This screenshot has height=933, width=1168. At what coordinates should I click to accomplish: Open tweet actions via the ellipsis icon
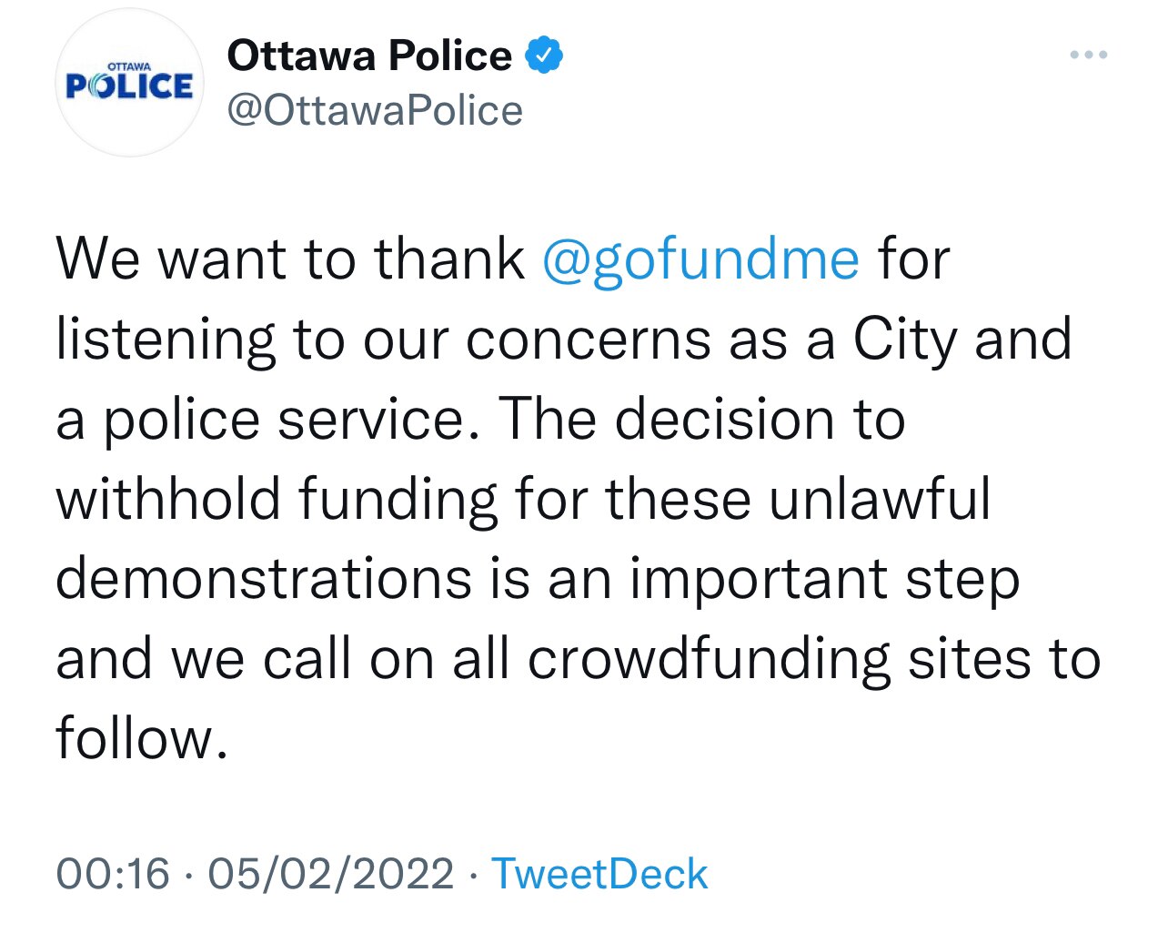(x=1088, y=55)
